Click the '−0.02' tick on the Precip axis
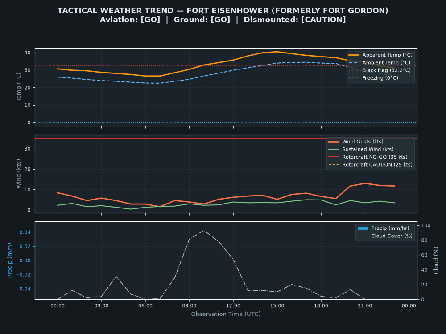Viewport: 446px width, 334px height. pos(23,275)
